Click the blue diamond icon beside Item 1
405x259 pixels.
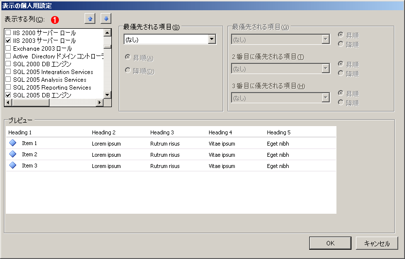pos(13,143)
